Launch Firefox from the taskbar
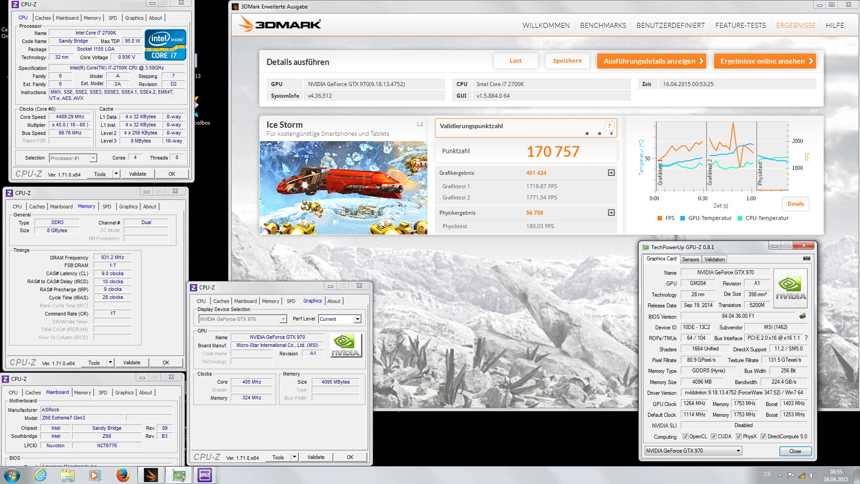860x484 pixels. (x=123, y=475)
